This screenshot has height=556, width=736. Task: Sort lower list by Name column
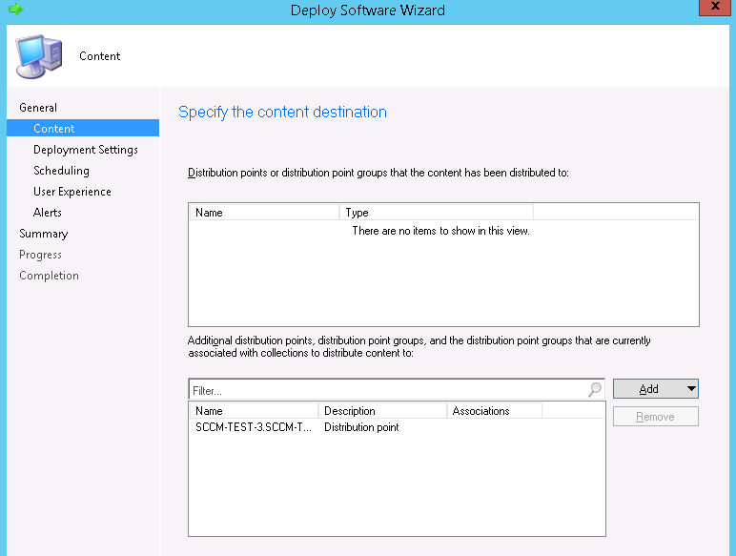pos(253,411)
